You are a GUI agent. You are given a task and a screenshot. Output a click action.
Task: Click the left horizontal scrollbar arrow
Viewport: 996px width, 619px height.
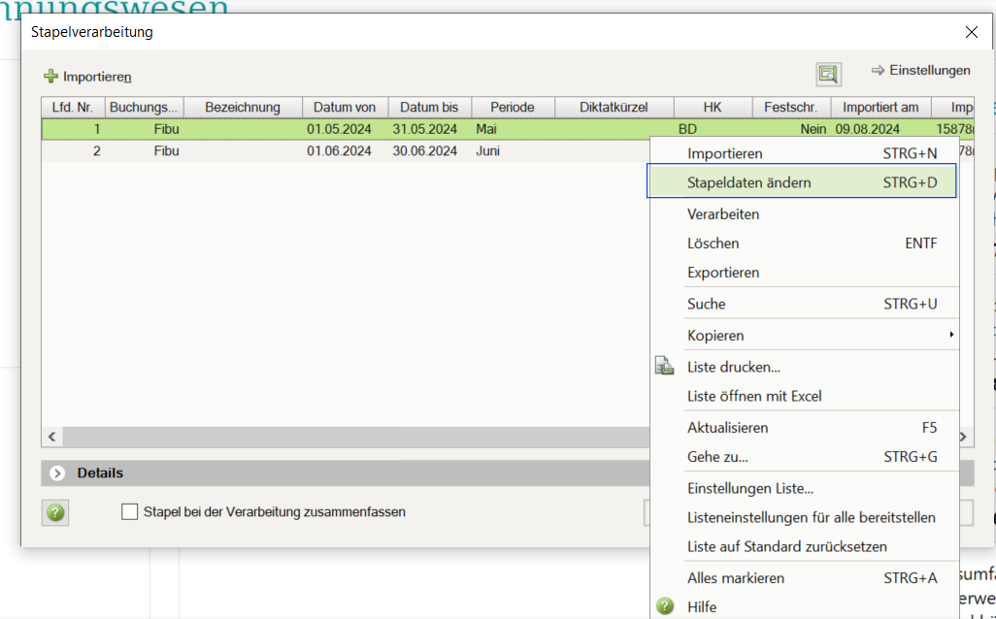tap(52, 437)
